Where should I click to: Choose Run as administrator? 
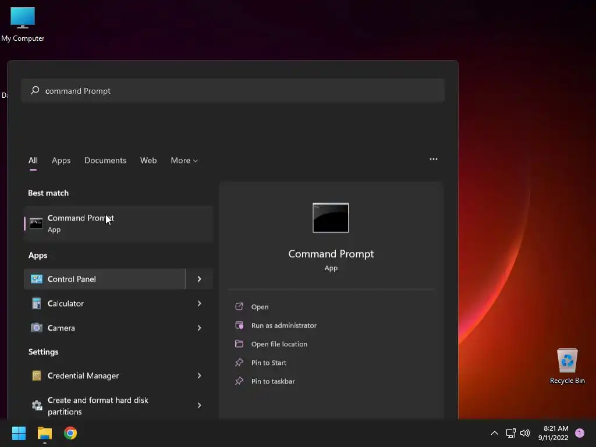point(283,325)
